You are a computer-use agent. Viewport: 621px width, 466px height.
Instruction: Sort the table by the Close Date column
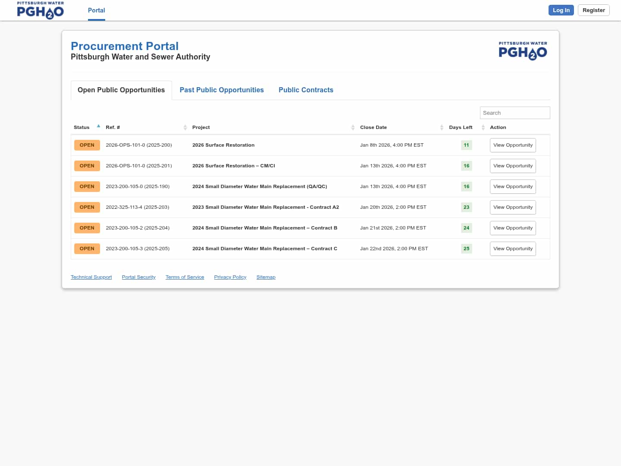(373, 127)
